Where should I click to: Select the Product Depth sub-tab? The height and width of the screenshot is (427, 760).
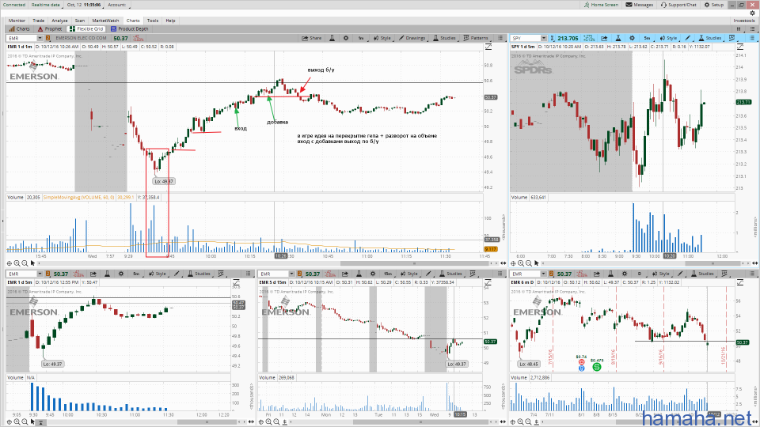(x=129, y=28)
